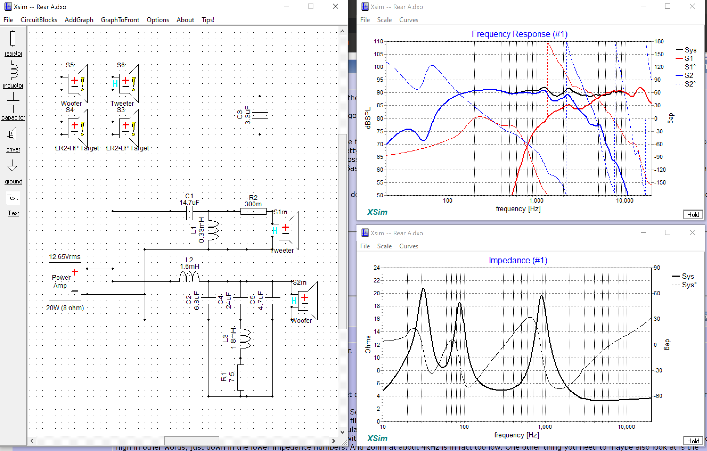Open File menu in Frequency Response window
Screen dimensions: 707x451
pyautogui.click(x=365, y=20)
